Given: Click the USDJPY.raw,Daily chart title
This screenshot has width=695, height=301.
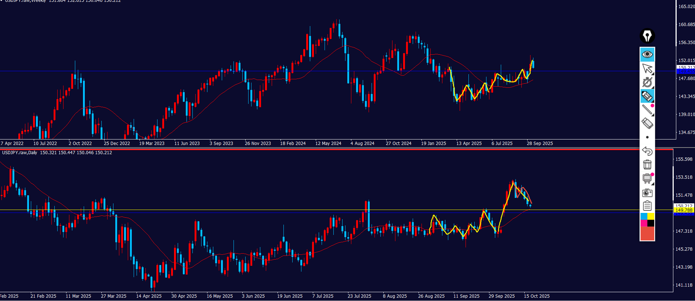Looking at the screenshot, I should (20, 153).
